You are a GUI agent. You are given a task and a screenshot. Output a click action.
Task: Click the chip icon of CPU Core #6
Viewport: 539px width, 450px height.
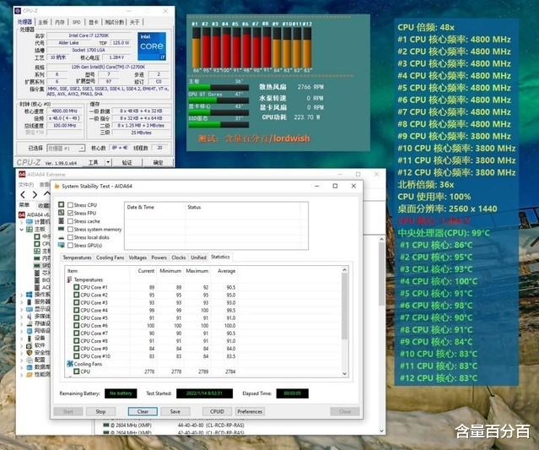pyautogui.click(x=77, y=325)
